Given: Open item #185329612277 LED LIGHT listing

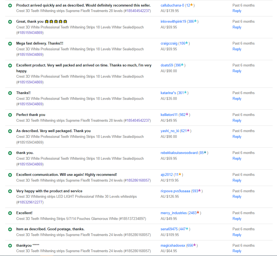Looking at the screenshot, I should coord(31,202).
